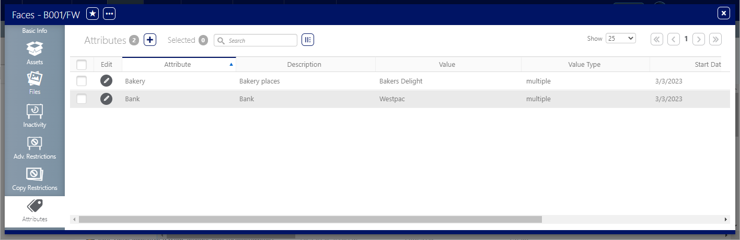
Task: Toggle the select-all header checkbox
Action: point(82,65)
